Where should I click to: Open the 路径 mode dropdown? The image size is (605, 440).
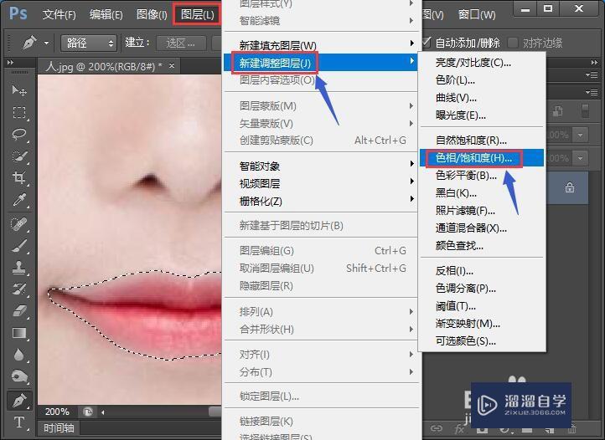[x=89, y=43]
